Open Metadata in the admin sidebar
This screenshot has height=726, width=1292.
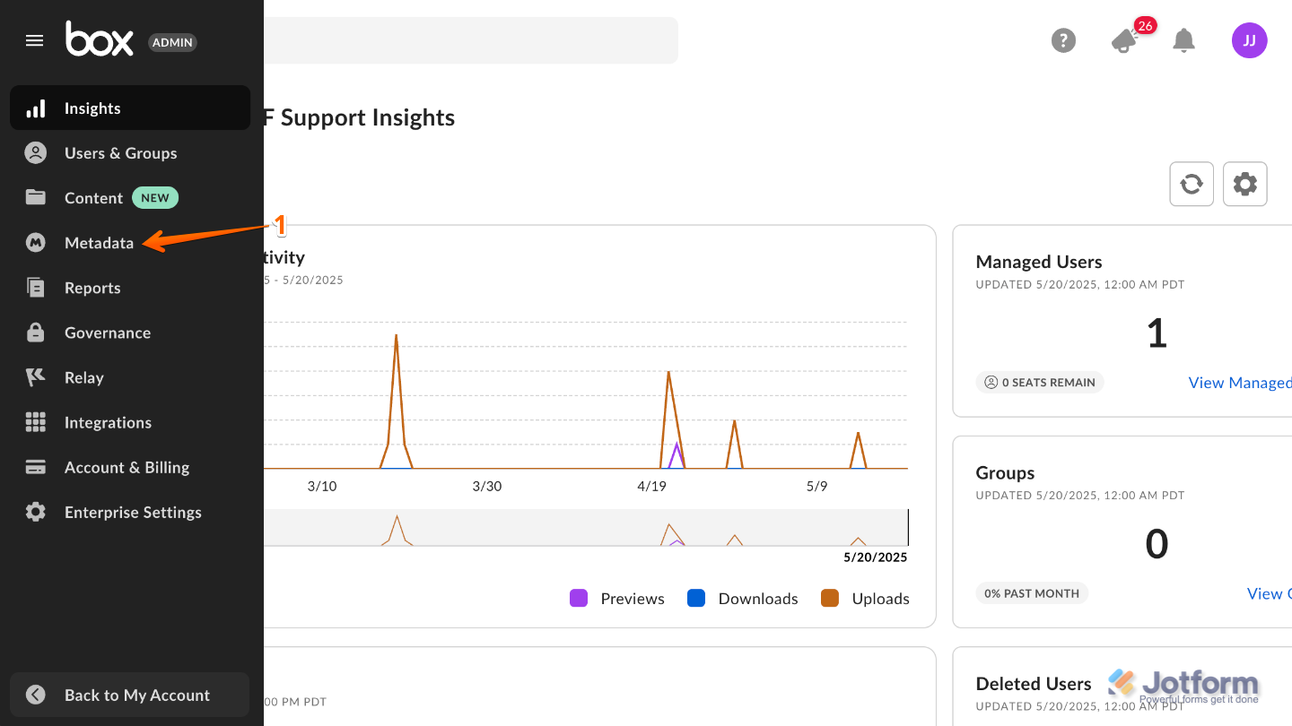point(99,243)
